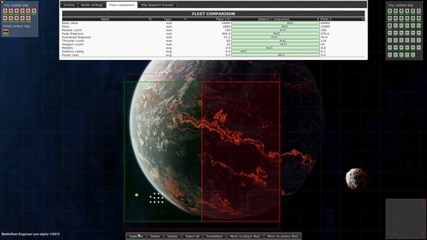This screenshot has width=427, height=240.
Task: Click the FLEET COMPARISON table title
Action: coord(213,13)
